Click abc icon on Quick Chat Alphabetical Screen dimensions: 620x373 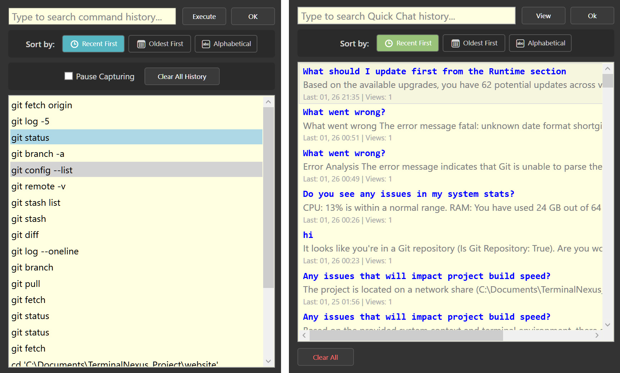coord(520,43)
